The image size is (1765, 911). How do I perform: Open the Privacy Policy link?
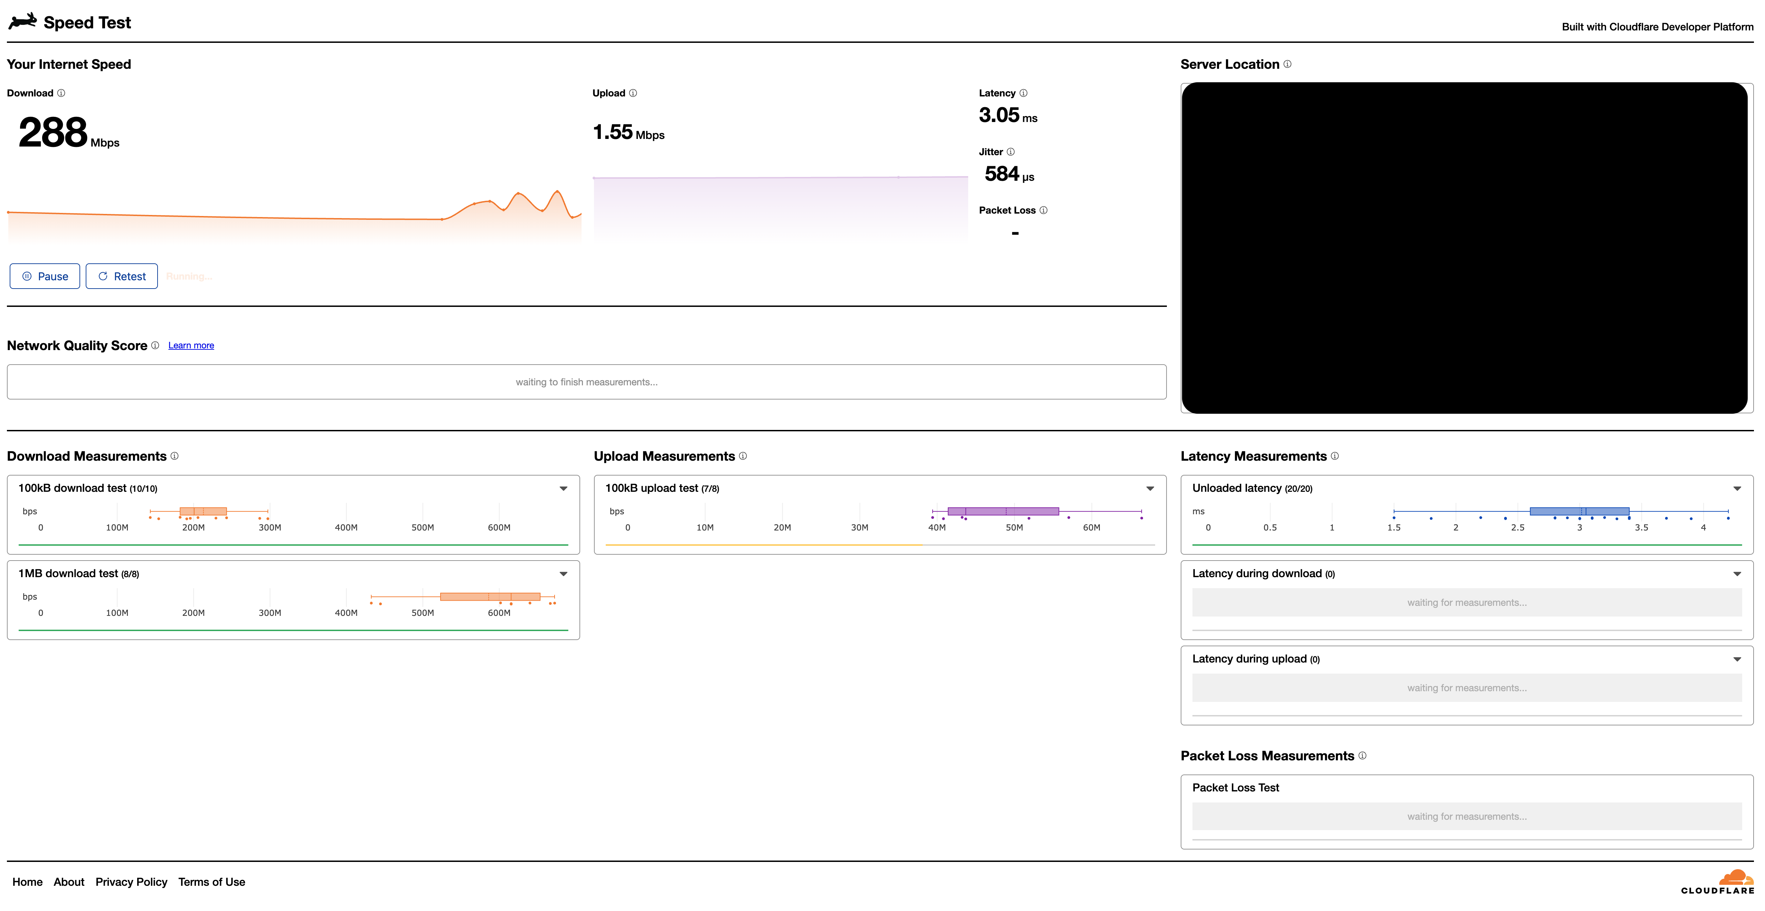(132, 882)
